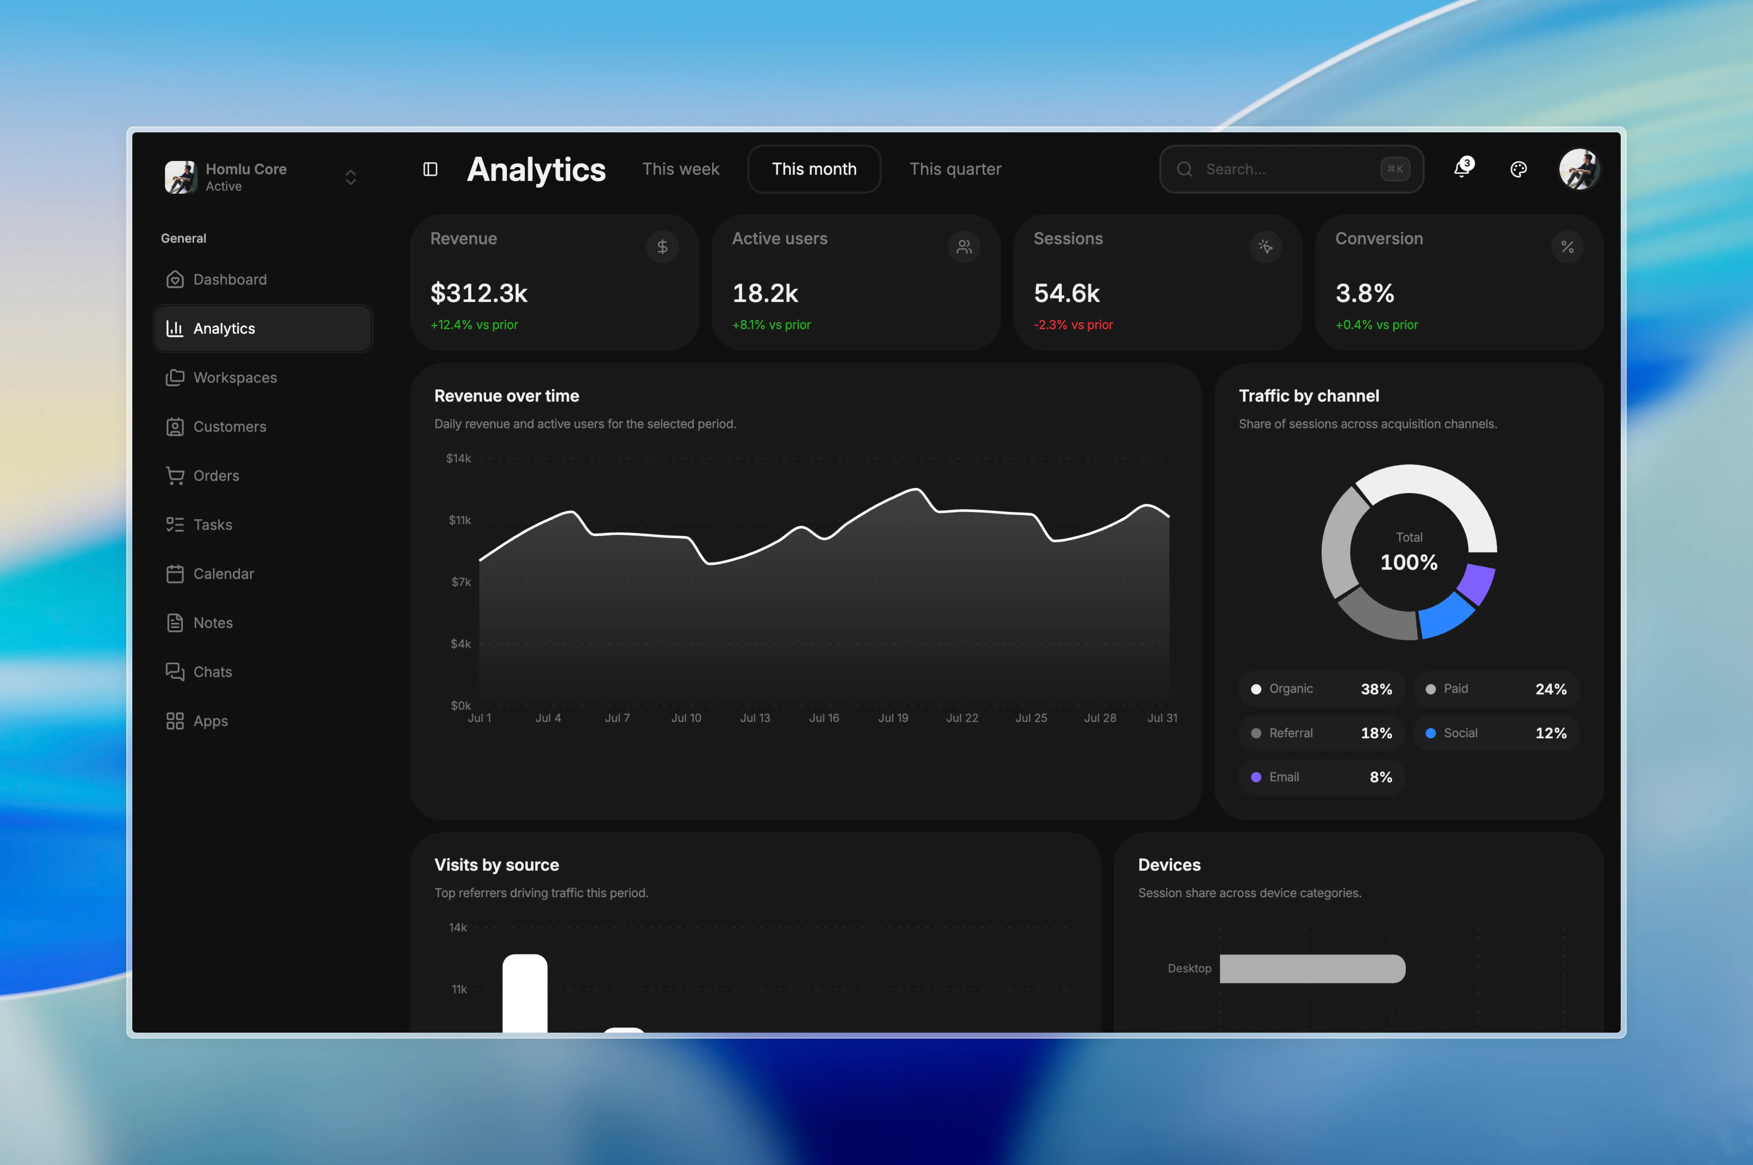This screenshot has height=1165, width=1753.
Task: Open Customers from the sidebar
Action: (263, 426)
